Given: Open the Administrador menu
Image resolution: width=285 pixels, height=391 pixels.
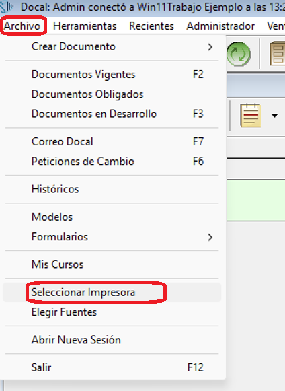Looking at the screenshot, I should pyautogui.click(x=220, y=26).
